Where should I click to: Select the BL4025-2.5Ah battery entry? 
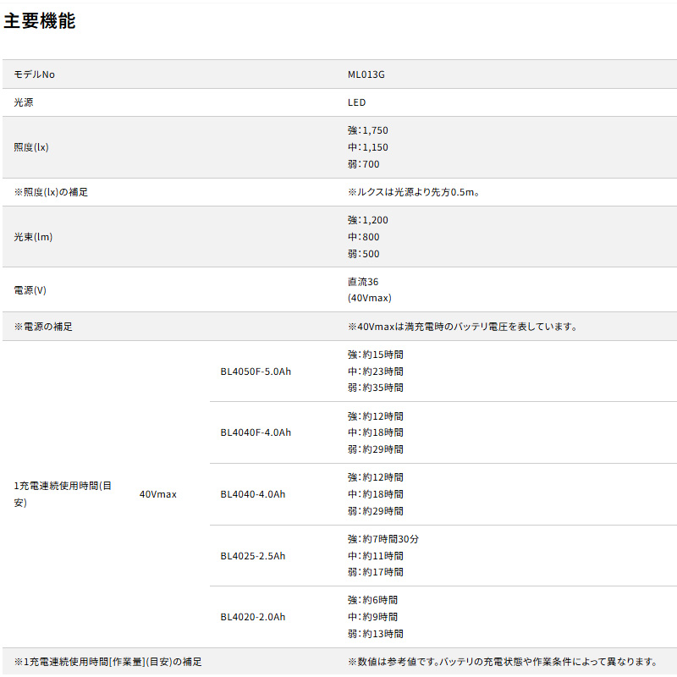(252, 556)
